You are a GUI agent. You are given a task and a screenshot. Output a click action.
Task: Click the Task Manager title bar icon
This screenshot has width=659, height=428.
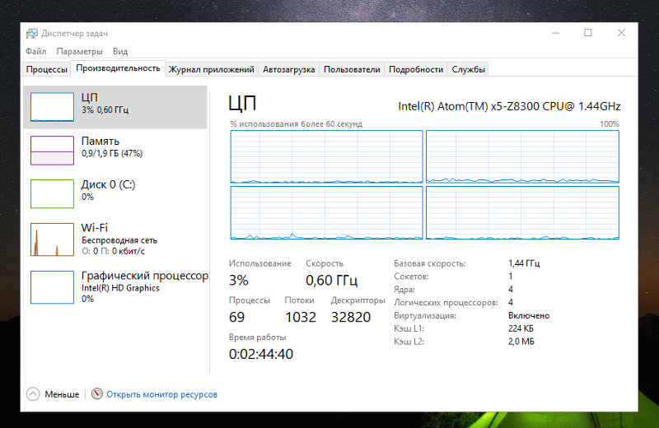pos(31,34)
